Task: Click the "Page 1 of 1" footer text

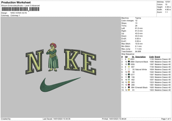Action: tap(166, 119)
